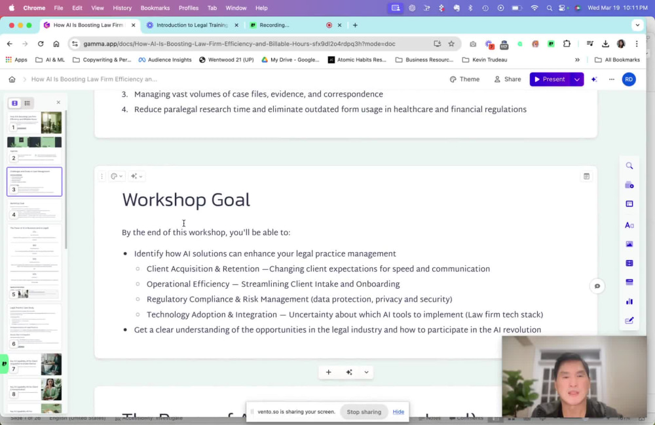Open Chrome three-dot menu
This screenshot has width=655, height=425.
(x=637, y=44)
